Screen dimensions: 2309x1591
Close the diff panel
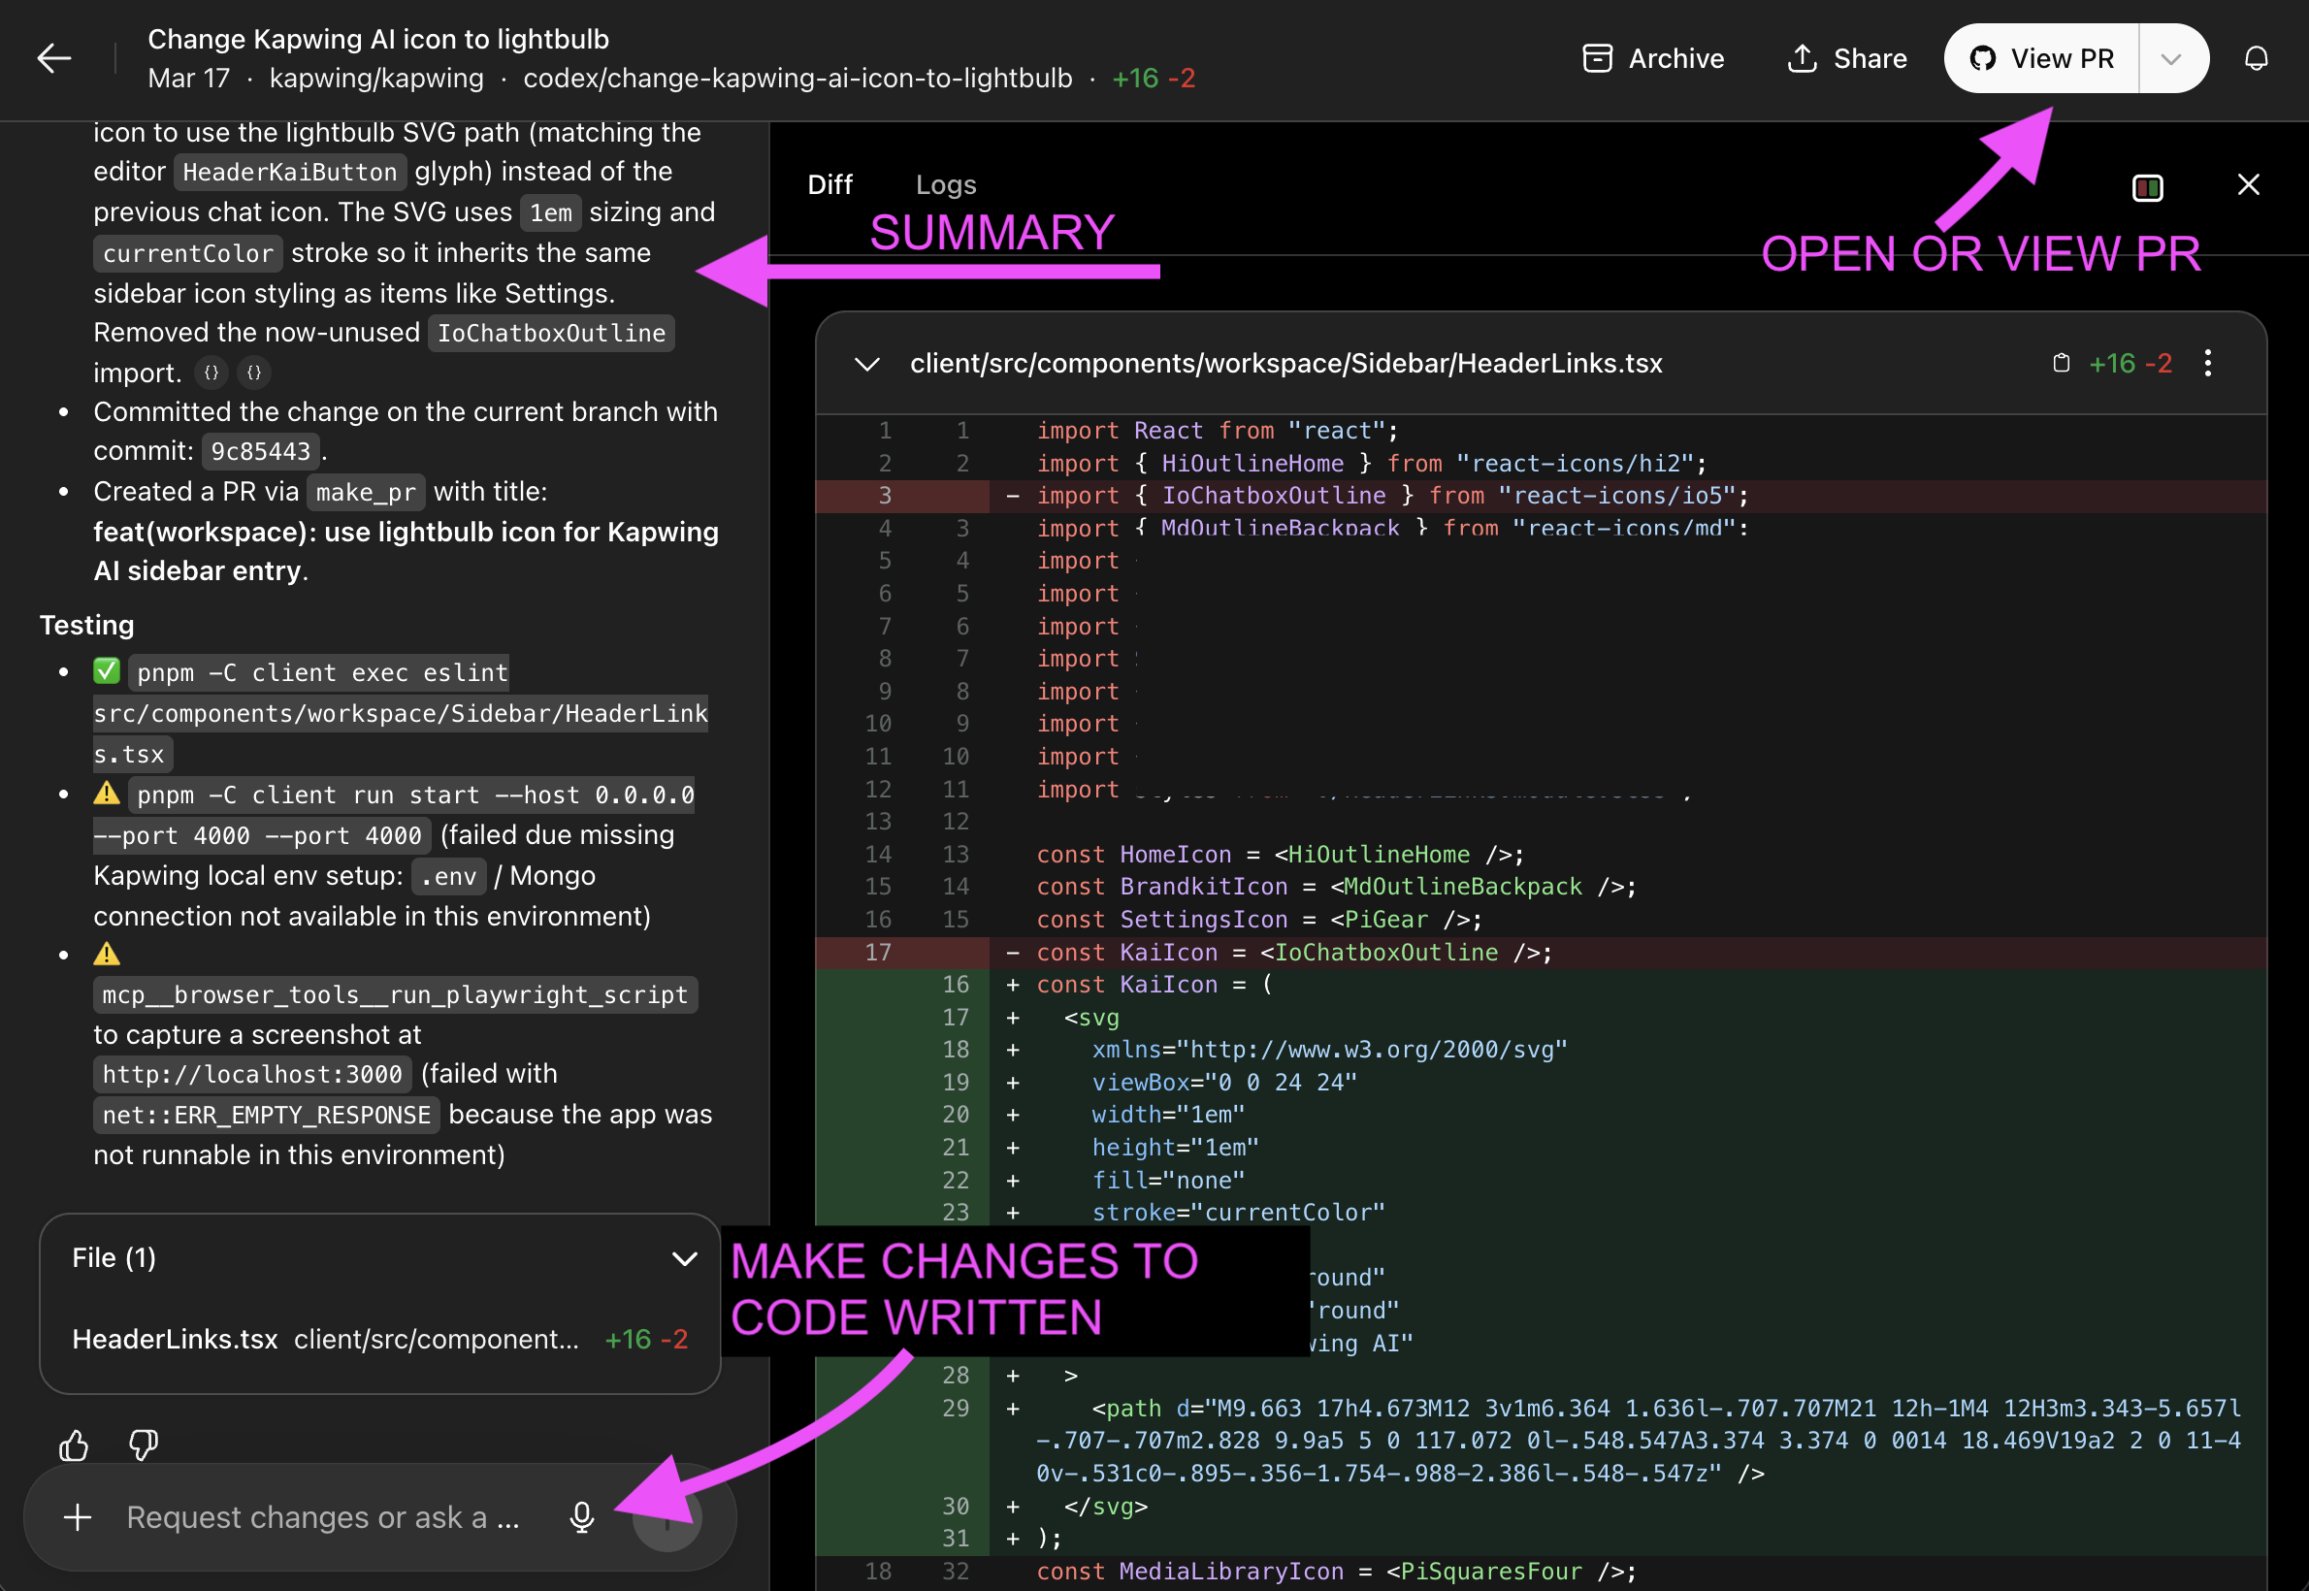pos(2247,184)
